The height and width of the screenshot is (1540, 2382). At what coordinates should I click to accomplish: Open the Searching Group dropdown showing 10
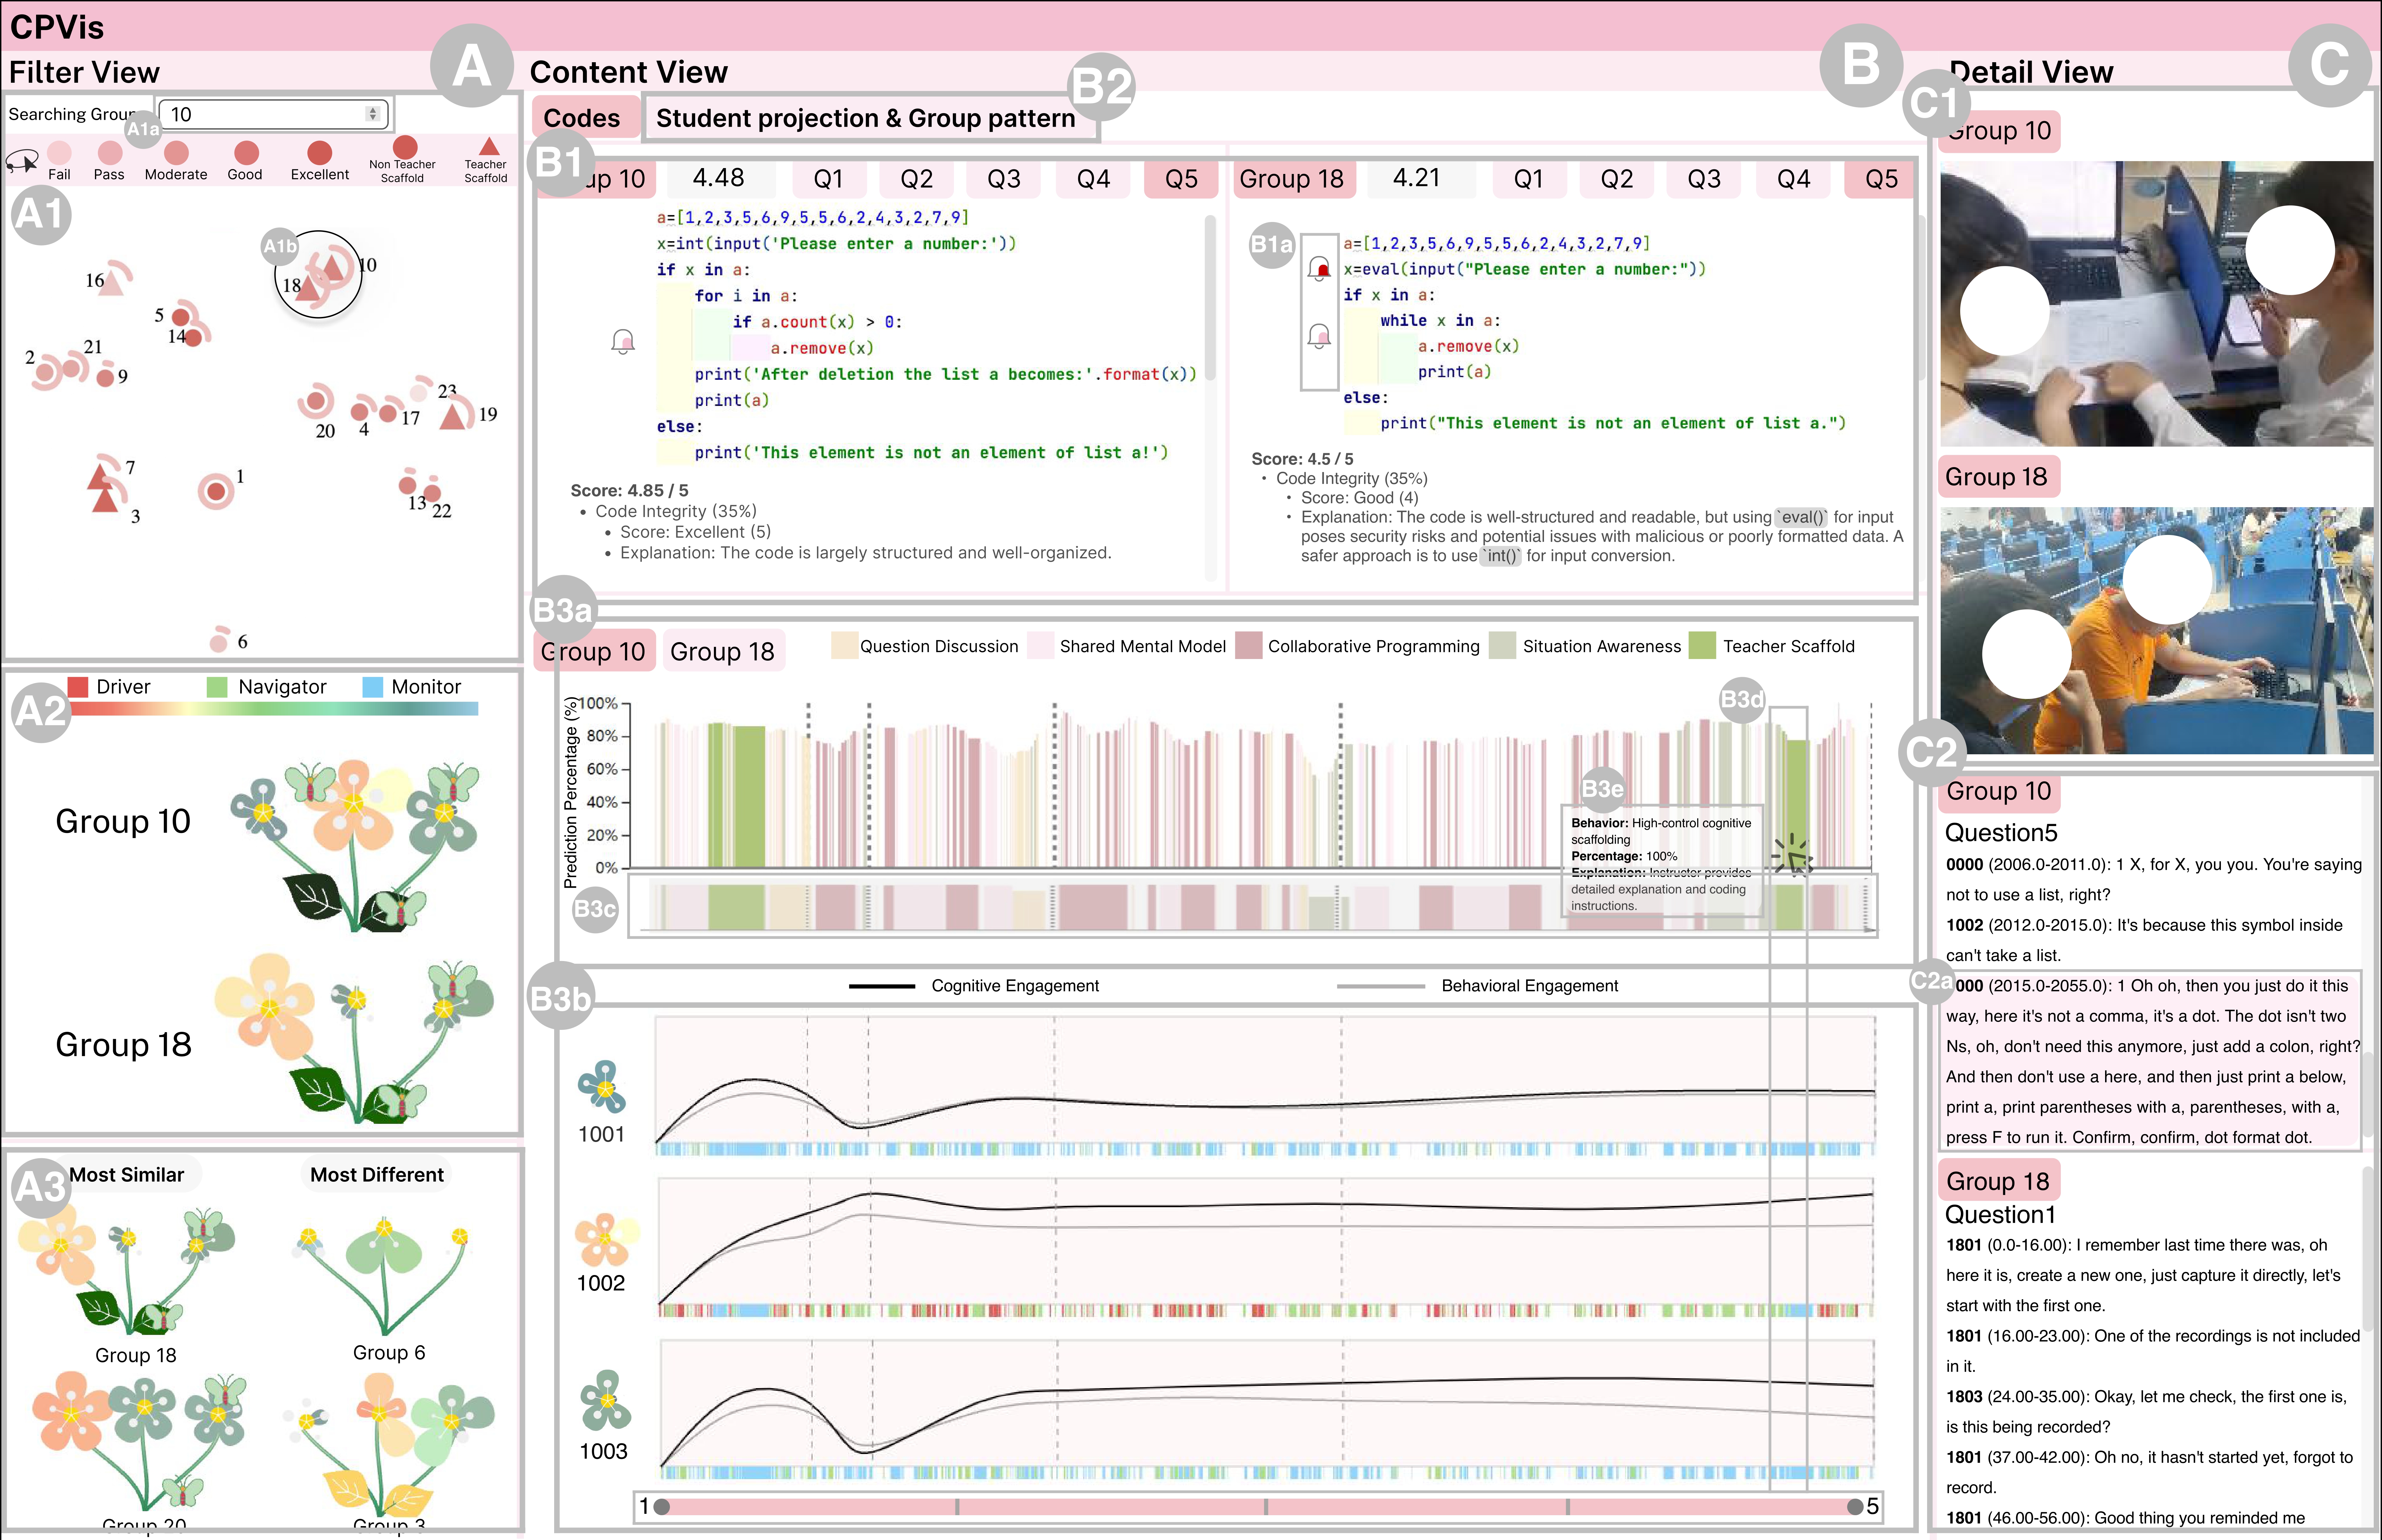point(273,114)
